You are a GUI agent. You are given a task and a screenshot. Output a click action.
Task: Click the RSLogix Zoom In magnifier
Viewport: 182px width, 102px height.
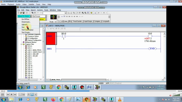pos(83,13)
